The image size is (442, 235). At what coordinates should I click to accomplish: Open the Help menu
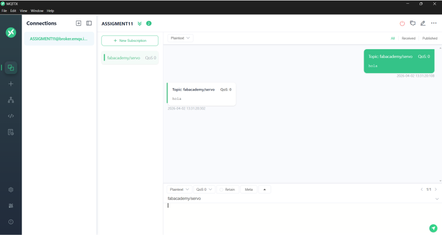point(51,11)
